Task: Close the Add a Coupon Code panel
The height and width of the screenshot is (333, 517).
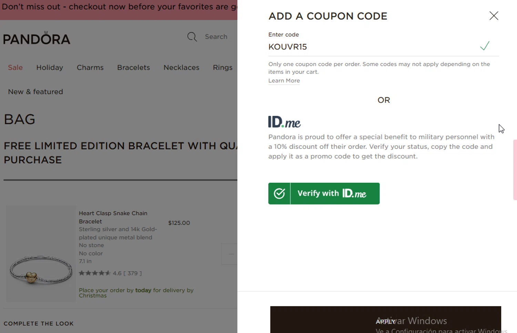Action: [x=494, y=16]
